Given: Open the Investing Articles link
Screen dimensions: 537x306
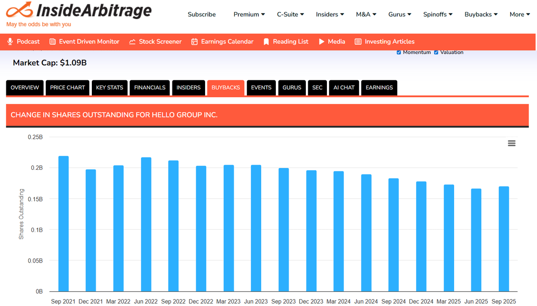Looking at the screenshot, I should [389, 42].
